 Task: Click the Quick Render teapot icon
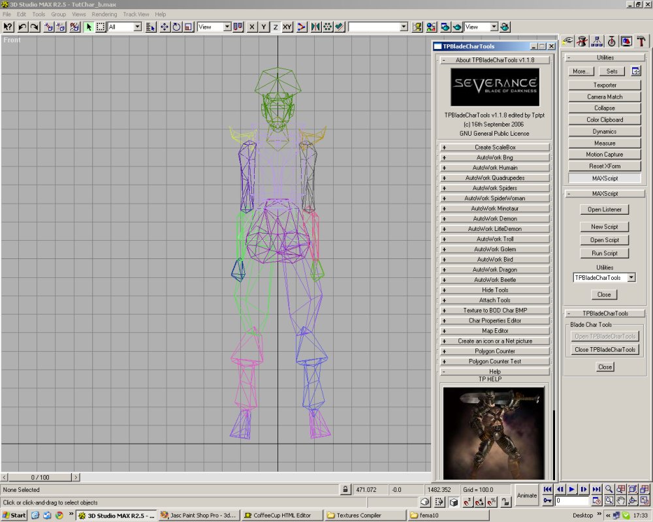457,27
